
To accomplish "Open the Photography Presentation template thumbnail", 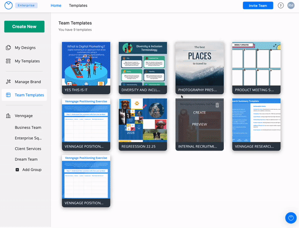I will (x=199, y=64).
